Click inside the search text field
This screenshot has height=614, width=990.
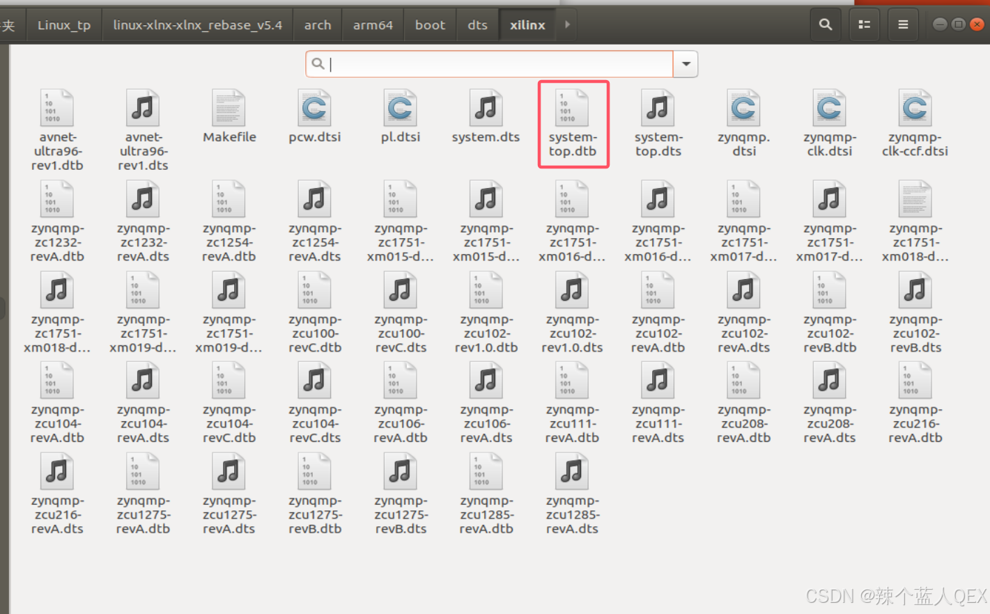point(489,64)
